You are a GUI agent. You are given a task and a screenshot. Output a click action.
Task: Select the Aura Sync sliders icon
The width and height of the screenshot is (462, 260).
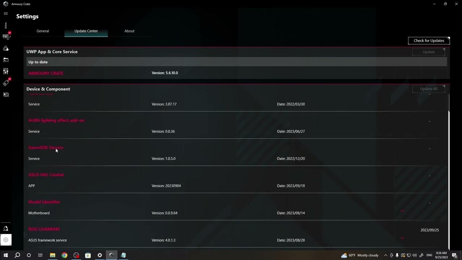[x=5, y=71]
